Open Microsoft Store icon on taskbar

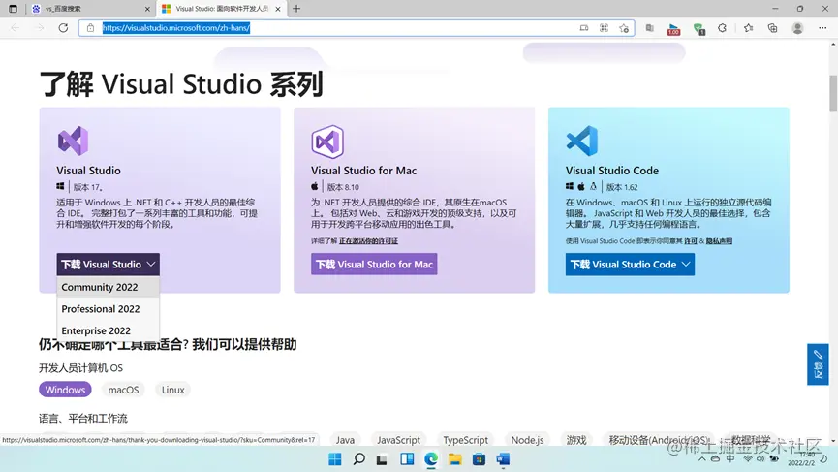(479, 459)
